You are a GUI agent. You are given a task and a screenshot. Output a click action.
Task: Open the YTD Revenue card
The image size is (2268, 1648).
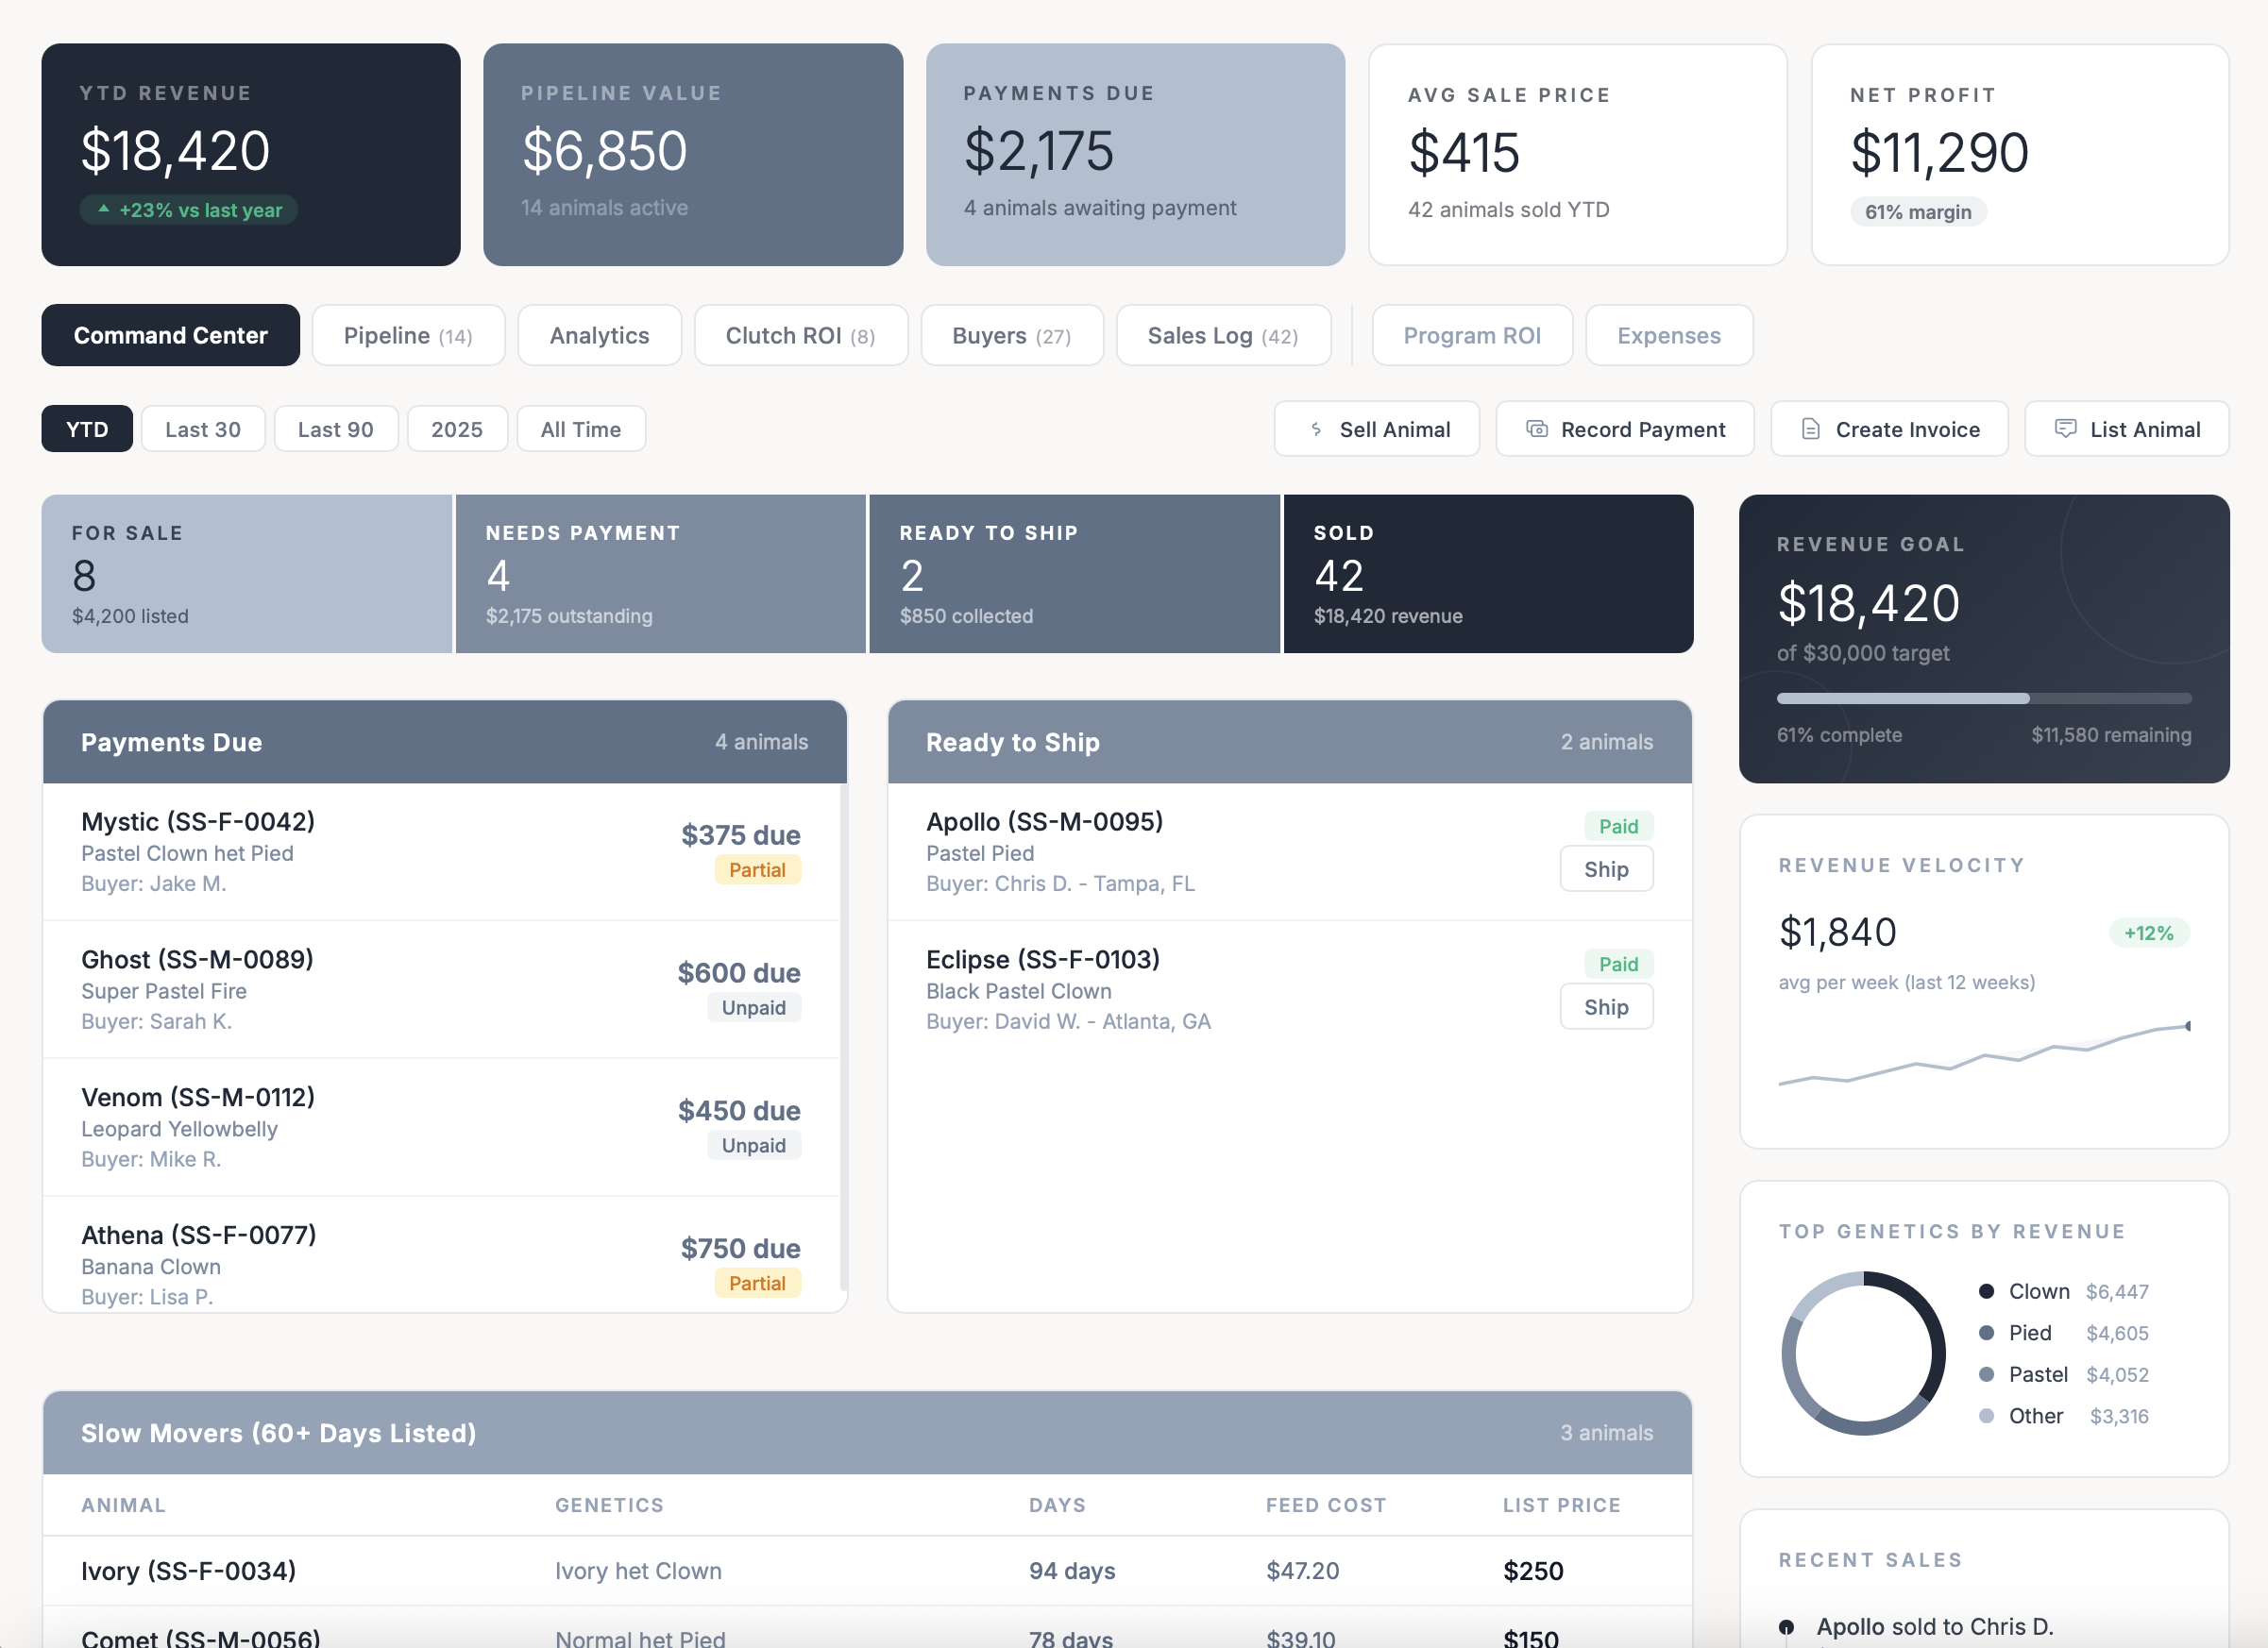[x=251, y=154]
